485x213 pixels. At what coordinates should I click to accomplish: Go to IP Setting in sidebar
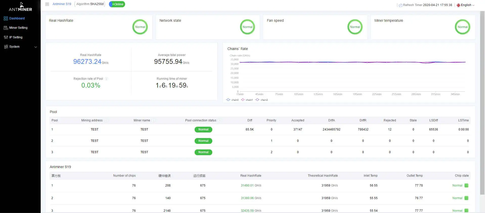point(16,37)
